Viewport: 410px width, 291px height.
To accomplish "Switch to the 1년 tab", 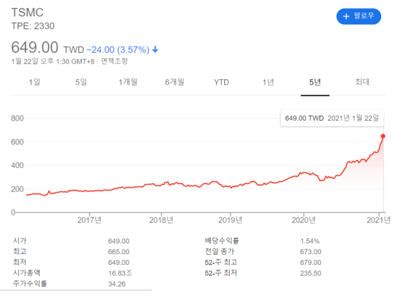I will click(269, 82).
